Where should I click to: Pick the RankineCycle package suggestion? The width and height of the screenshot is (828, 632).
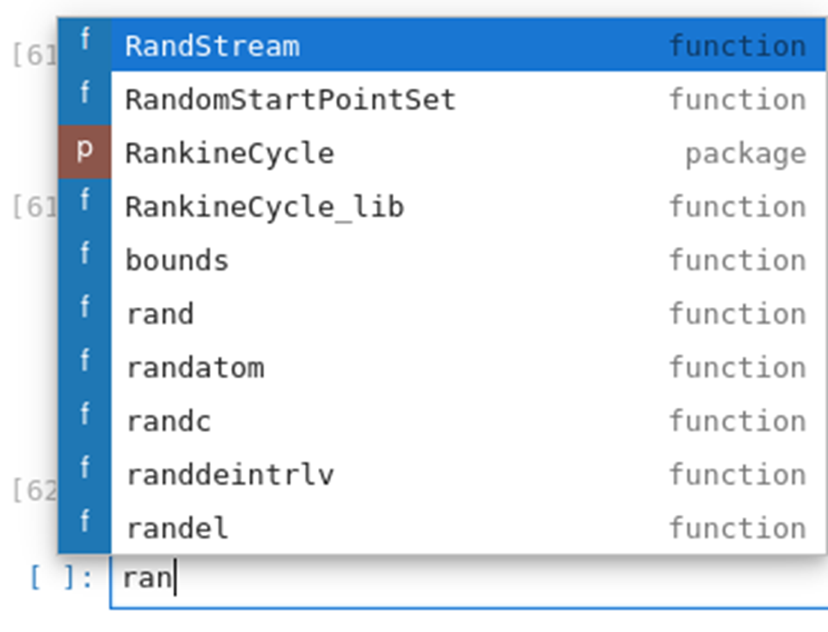(230, 153)
